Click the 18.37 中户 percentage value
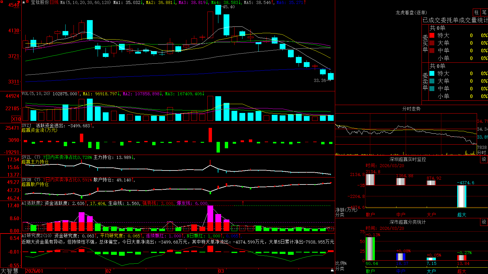This screenshot has height=274, width=488. 402,263
